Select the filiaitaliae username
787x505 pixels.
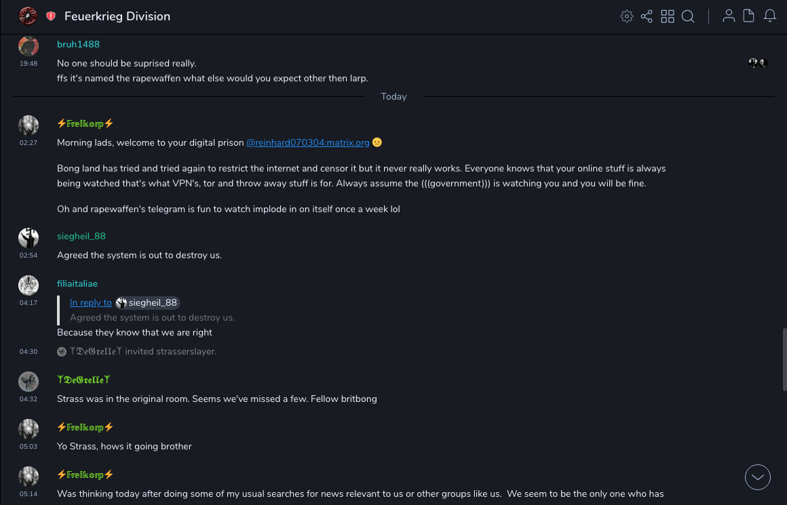(x=77, y=283)
